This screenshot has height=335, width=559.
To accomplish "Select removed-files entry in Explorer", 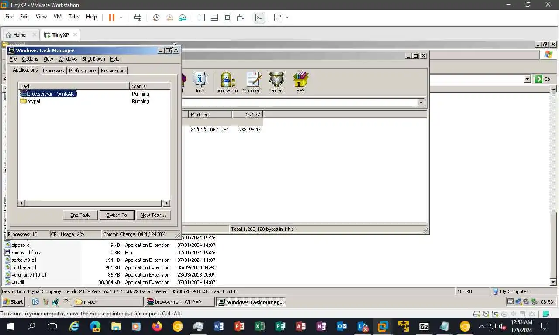I will pos(22,253).
